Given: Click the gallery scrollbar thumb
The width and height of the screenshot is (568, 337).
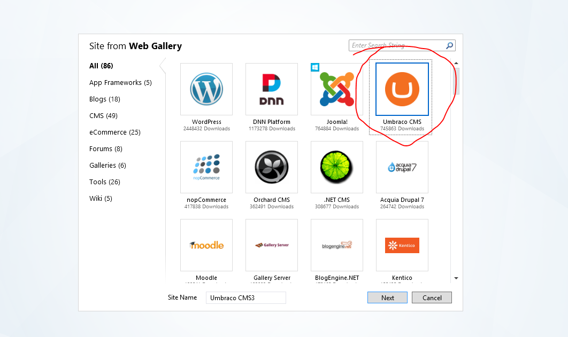Looking at the screenshot, I should pyautogui.click(x=456, y=81).
